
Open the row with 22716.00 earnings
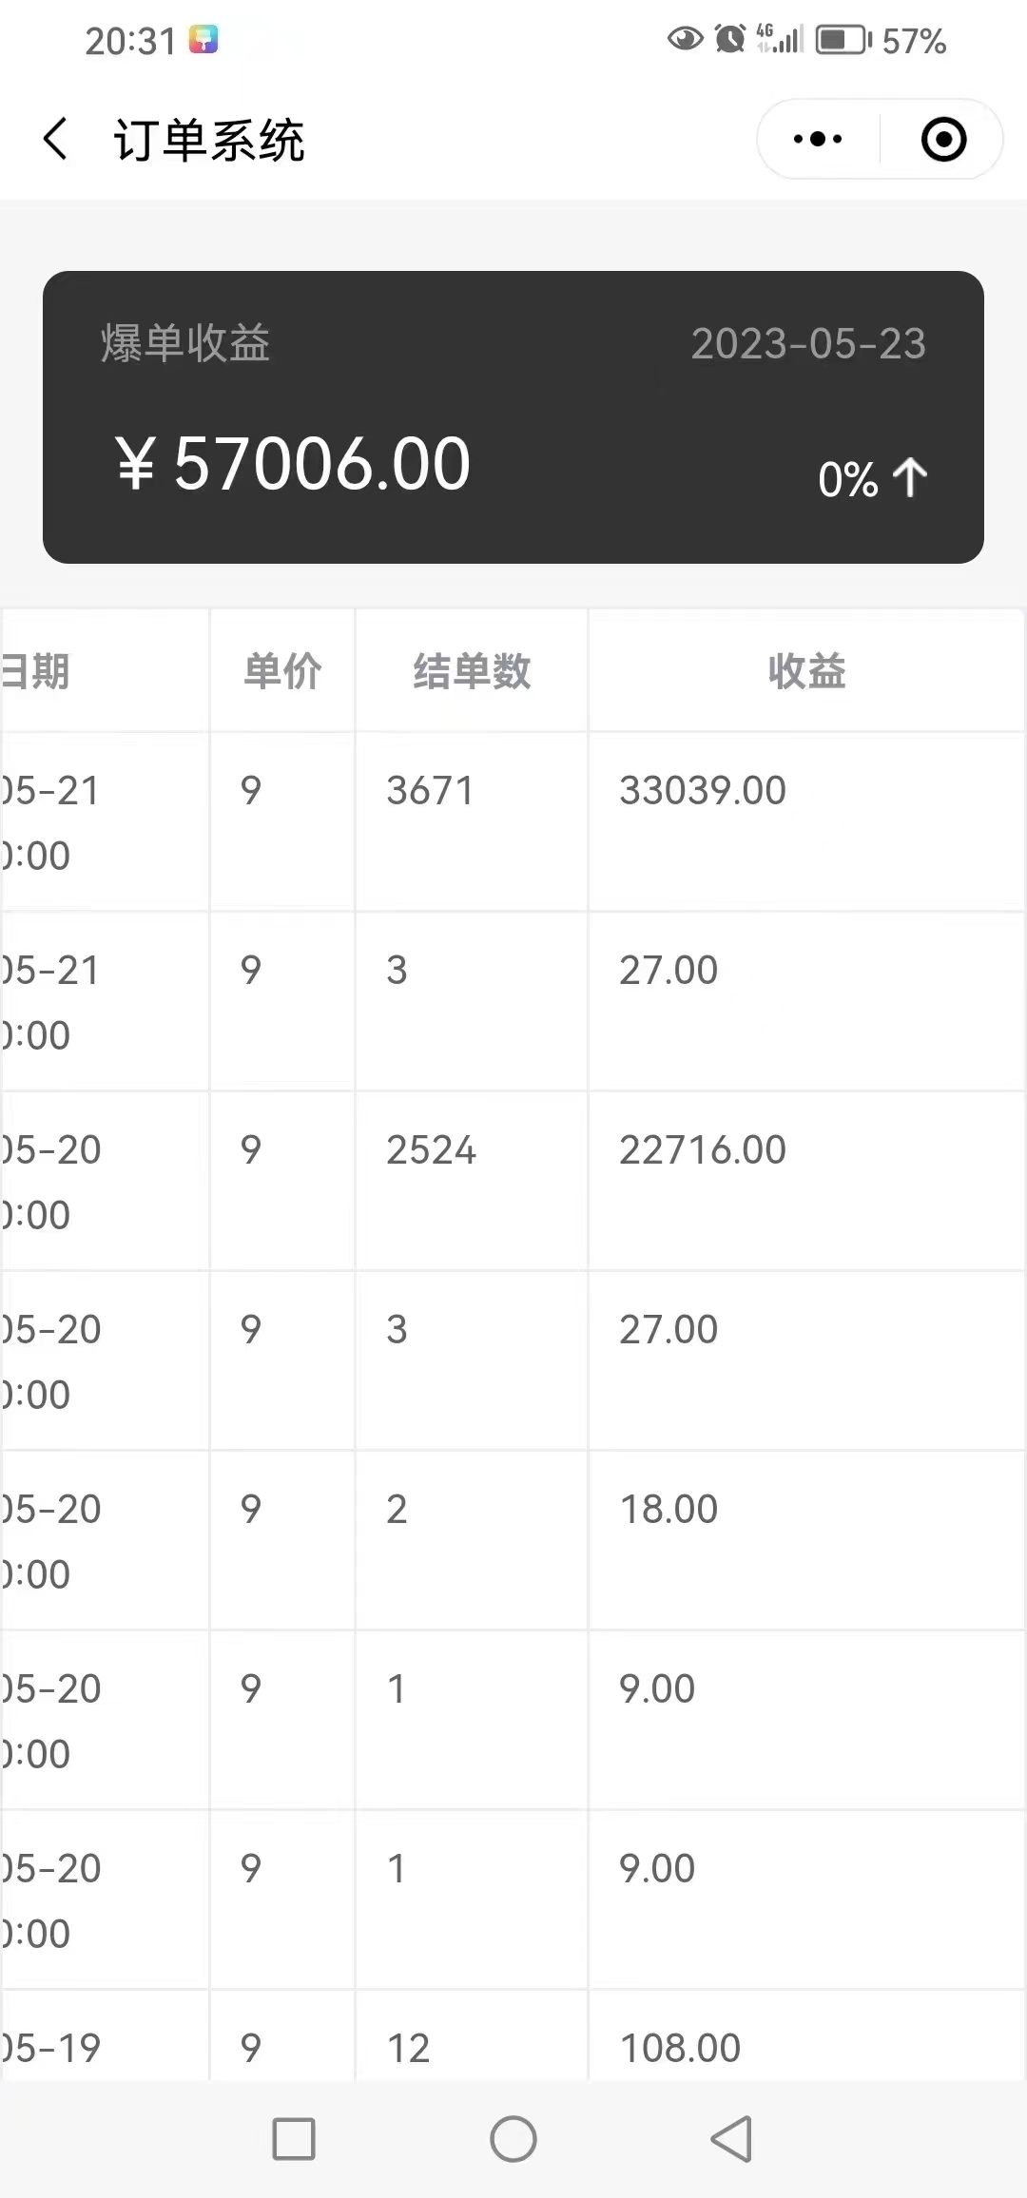pos(513,1181)
